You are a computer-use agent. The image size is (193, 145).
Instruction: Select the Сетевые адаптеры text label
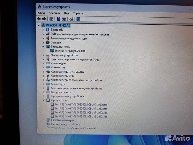coord(62,120)
